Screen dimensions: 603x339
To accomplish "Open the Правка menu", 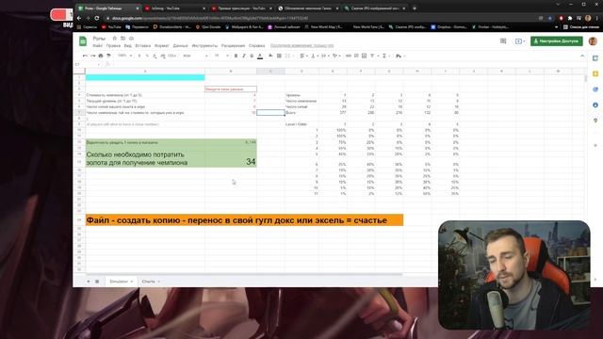I will (113, 46).
